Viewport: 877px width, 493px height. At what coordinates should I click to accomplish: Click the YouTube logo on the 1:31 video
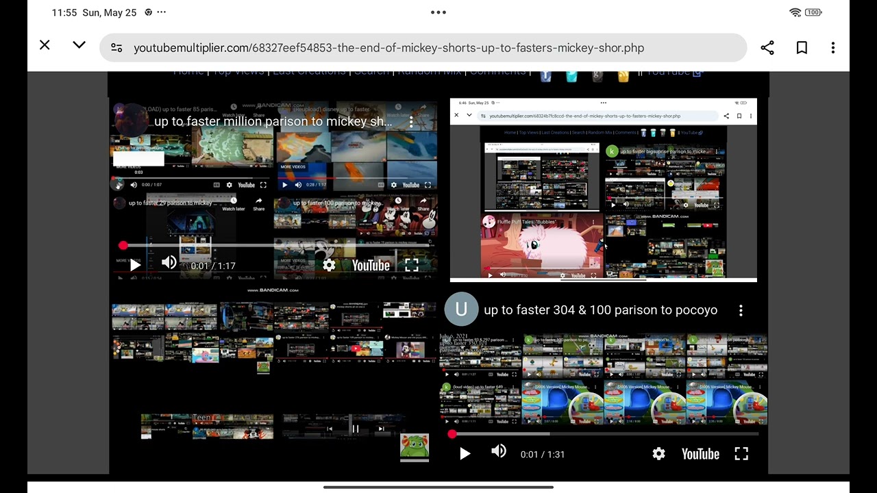coord(700,454)
